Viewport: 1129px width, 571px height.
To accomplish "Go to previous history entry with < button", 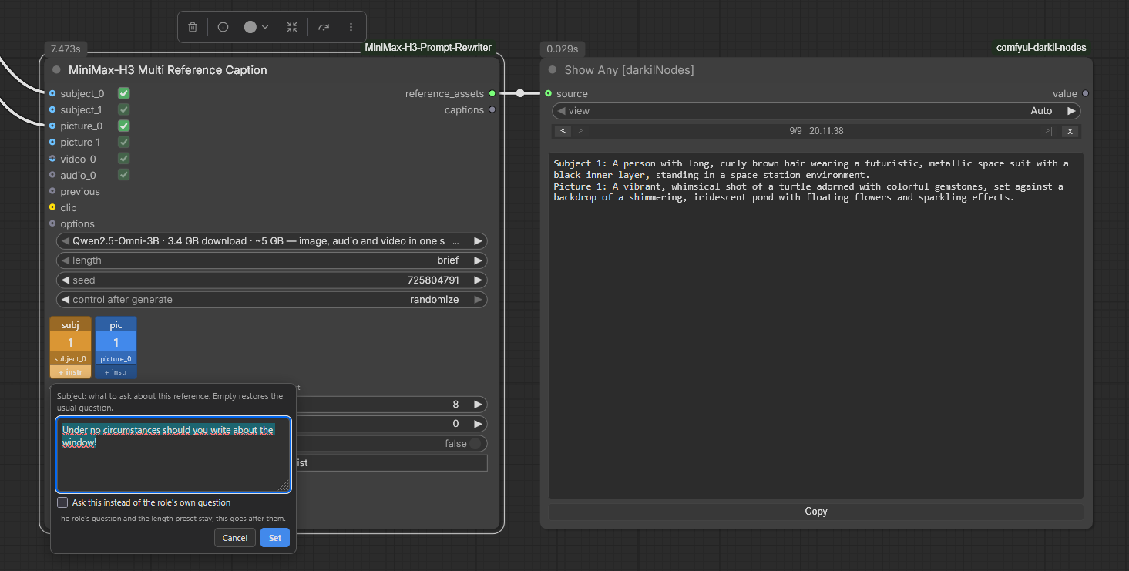I will coord(563,131).
